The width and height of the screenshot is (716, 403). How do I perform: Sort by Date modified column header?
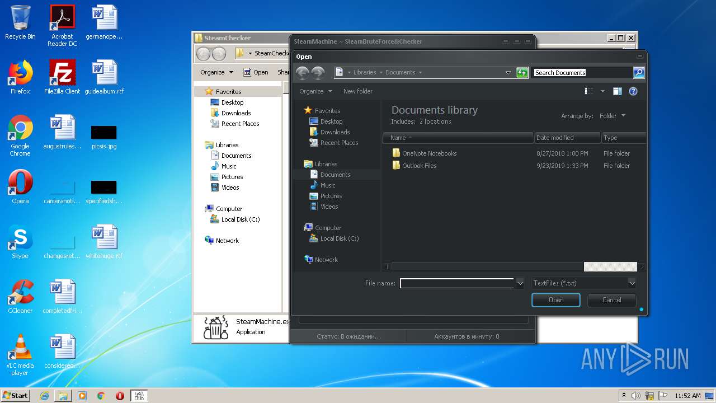click(x=567, y=138)
